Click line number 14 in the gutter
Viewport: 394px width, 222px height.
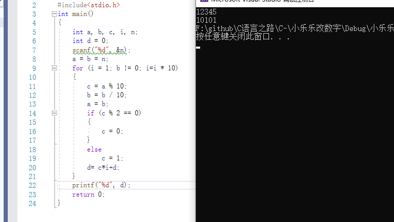pos(33,113)
